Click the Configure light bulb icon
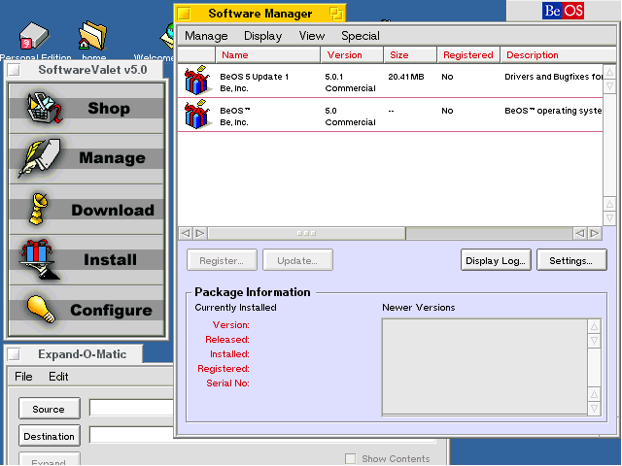Image resolution: width=622 pixels, height=466 pixels. 40,310
